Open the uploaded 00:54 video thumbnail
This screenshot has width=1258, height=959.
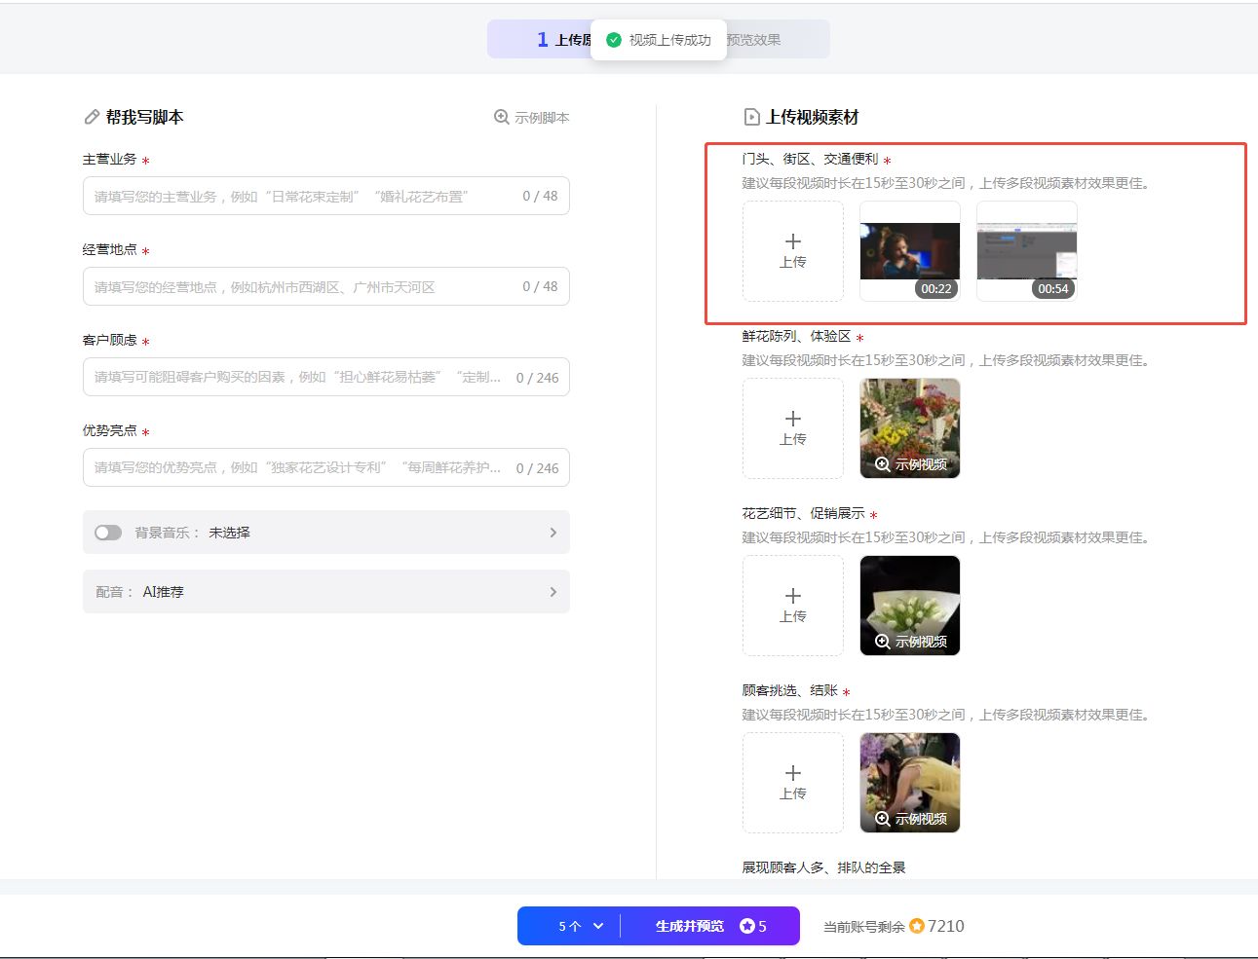[x=1027, y=250]
